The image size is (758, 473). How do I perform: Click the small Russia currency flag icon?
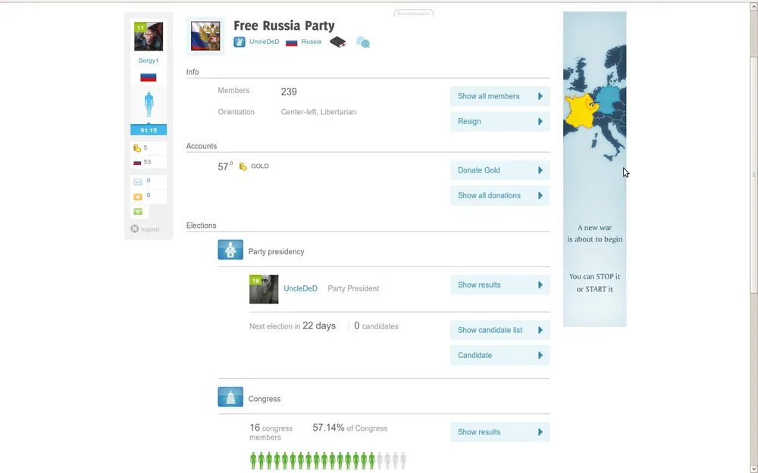pyautogui.click(x=137, y=162)
